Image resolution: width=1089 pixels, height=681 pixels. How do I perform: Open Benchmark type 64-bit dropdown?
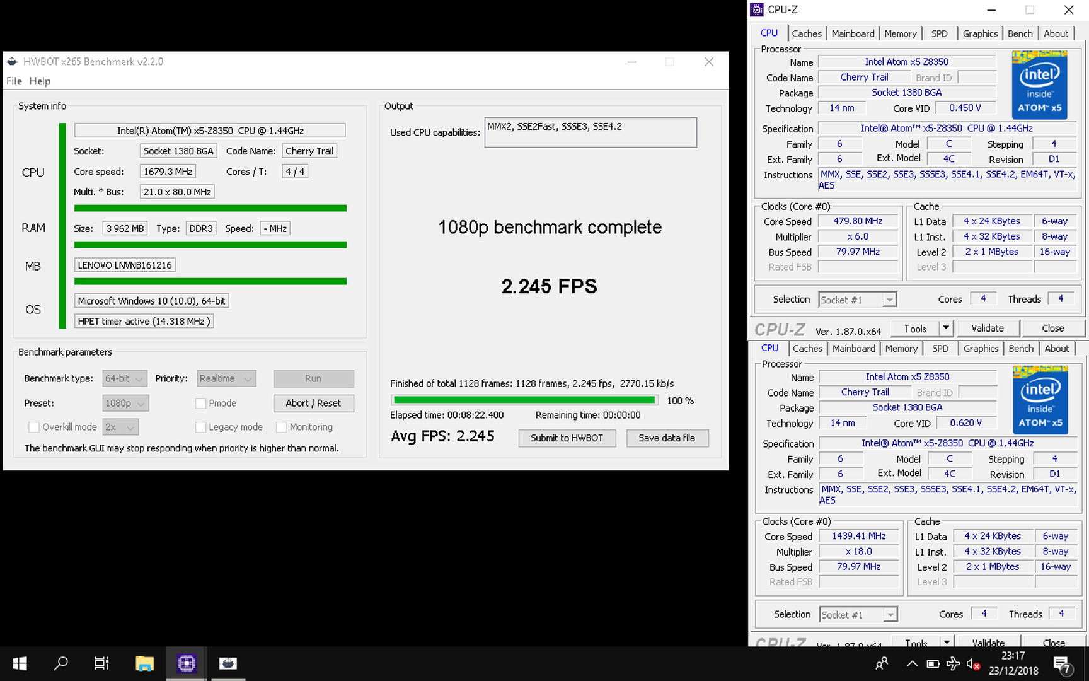[125, 378]
